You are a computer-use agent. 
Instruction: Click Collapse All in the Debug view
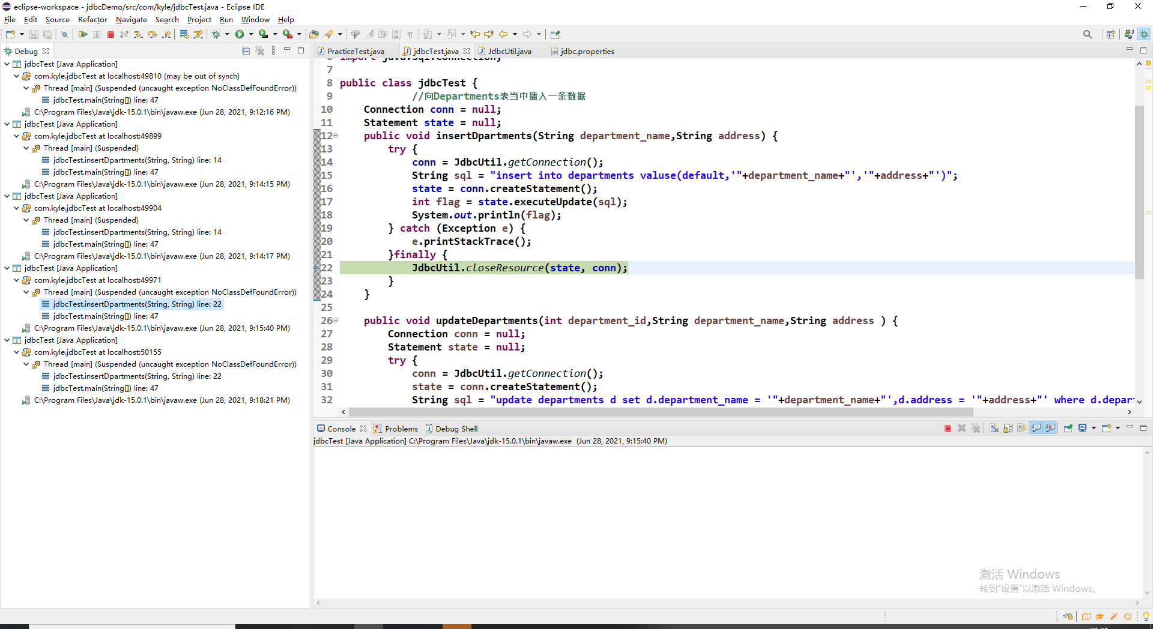[246, 51]
